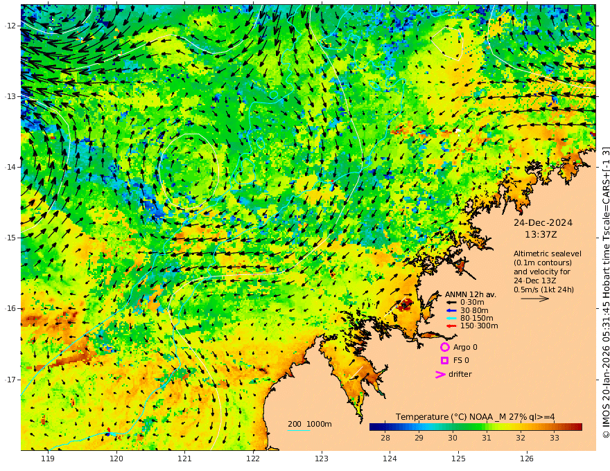The height and width of the screenshot is (471, 610).
Task: Click the green middle of temperature colorbar near 30
Action: point(453,427)
